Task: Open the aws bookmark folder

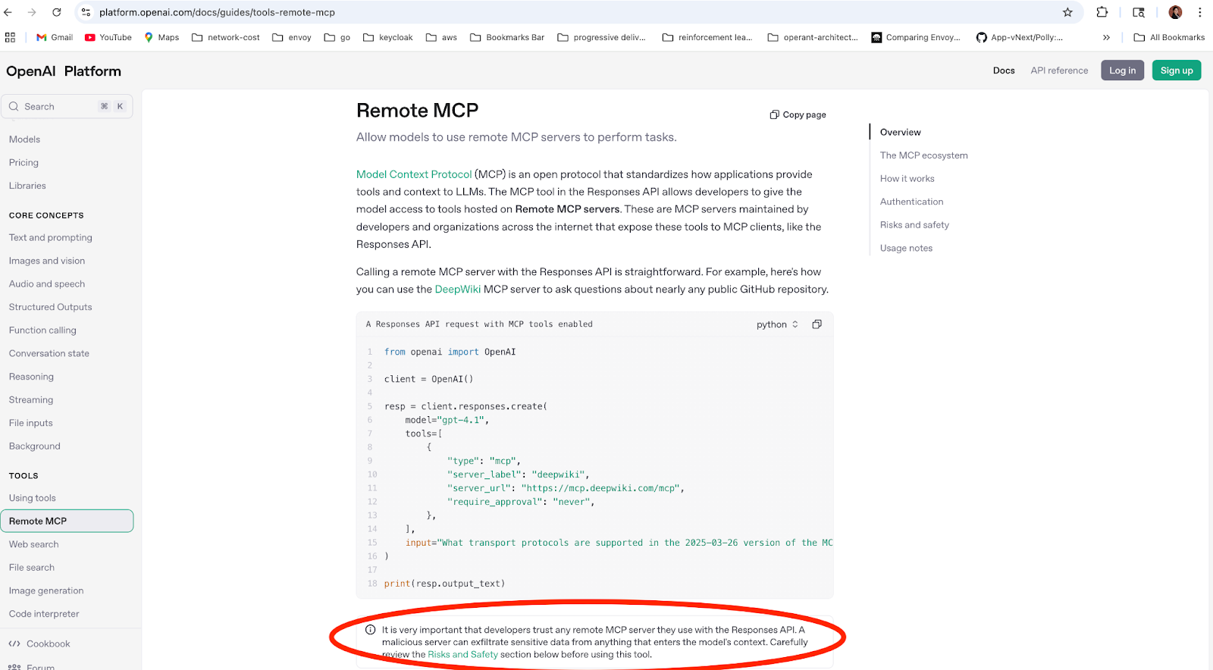Action: pos(441,37)
